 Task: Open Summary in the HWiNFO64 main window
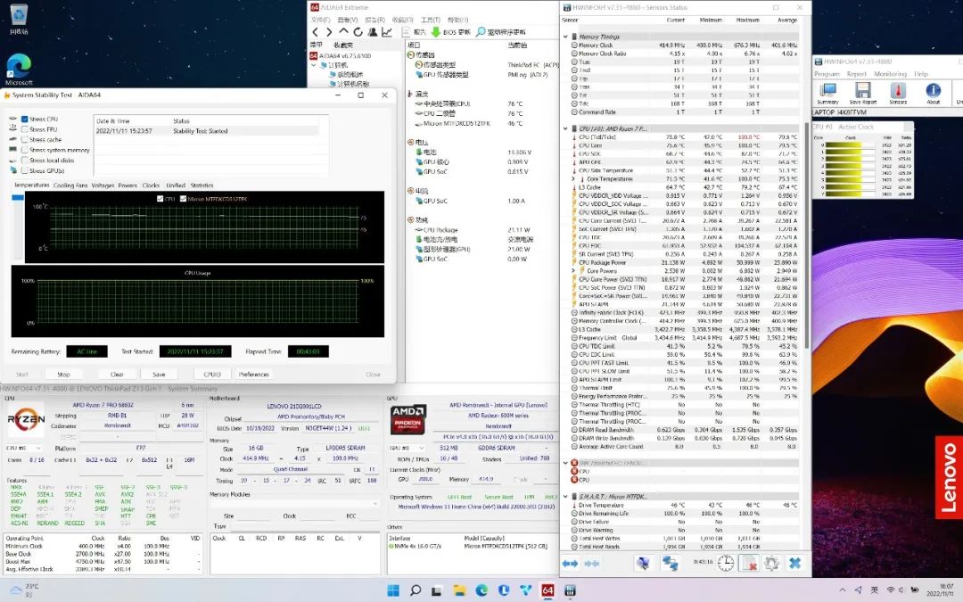[827, 94]
